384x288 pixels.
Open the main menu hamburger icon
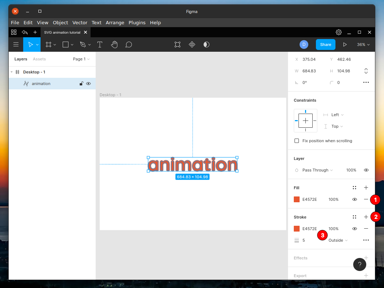coord(16,45)
